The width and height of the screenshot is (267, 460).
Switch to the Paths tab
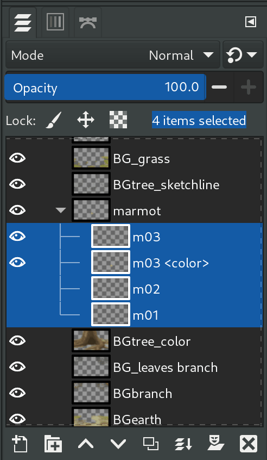(88, 22)
